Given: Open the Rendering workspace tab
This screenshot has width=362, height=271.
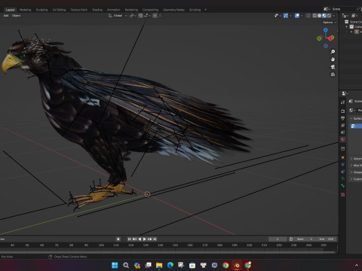Looking at the screenshot, I should (131, 10).
